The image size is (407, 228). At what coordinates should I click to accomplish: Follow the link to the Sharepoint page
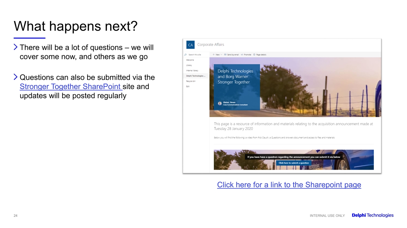point(289,185)
